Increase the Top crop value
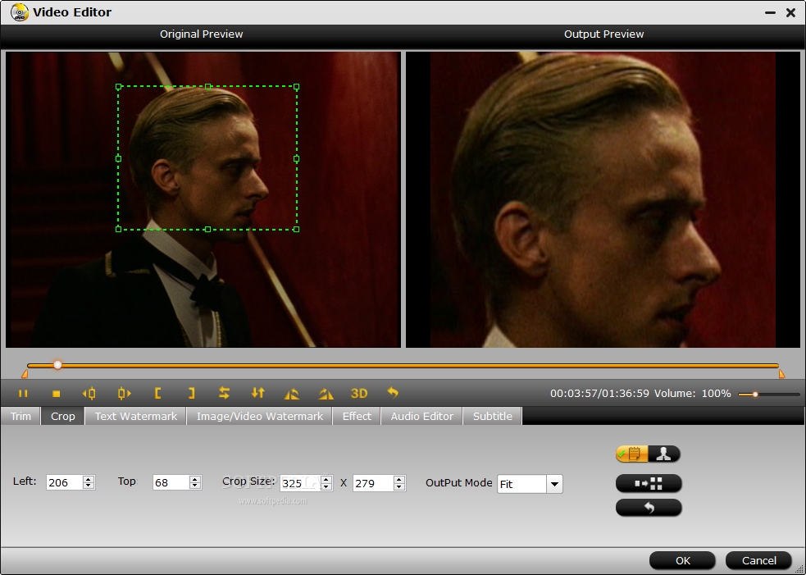806x575 pixels. 195,479
